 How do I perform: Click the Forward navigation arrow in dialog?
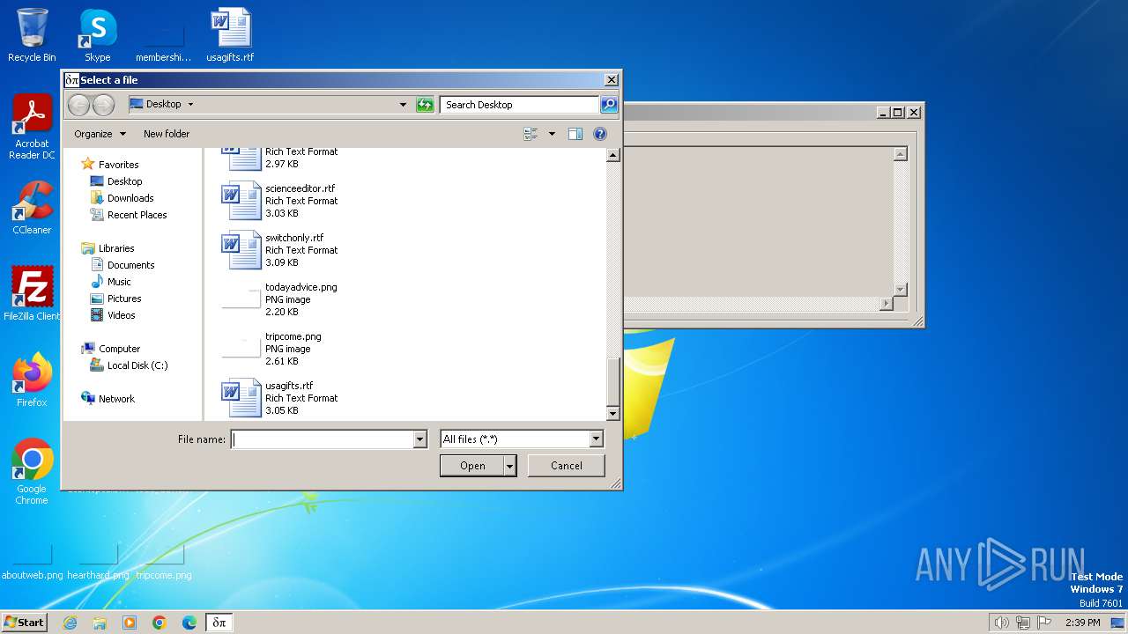click(x=103, y=105)
